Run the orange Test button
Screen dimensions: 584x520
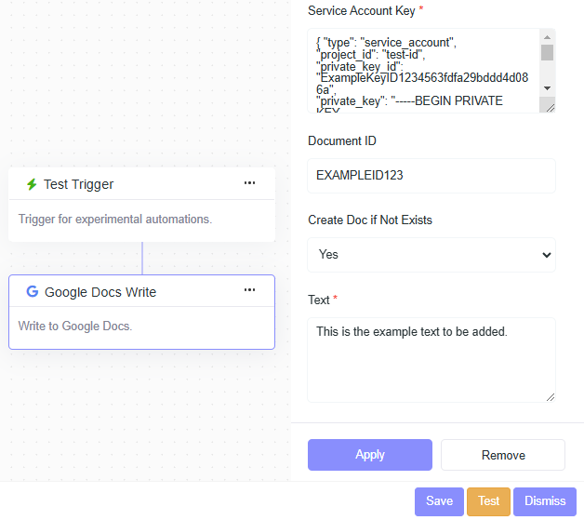point(488,501)
